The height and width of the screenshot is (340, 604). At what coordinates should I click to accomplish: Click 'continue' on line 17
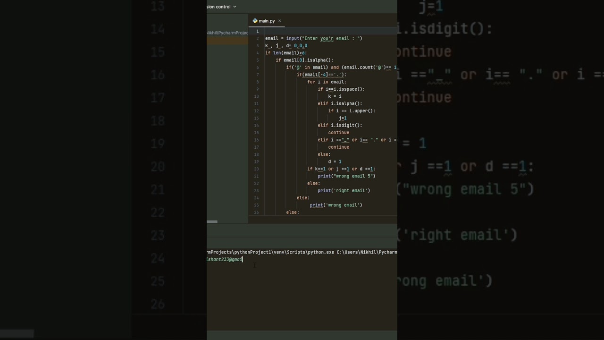[x=339, y=147]
